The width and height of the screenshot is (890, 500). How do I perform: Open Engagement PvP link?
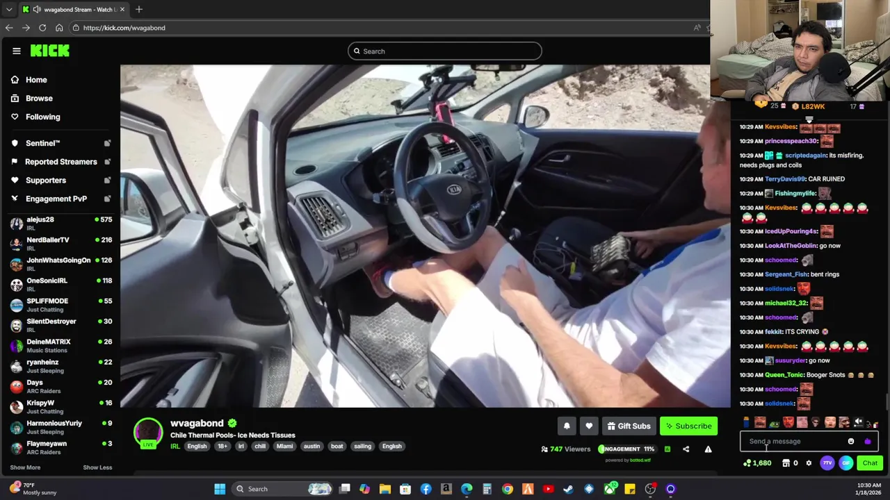tap(56, 199)
